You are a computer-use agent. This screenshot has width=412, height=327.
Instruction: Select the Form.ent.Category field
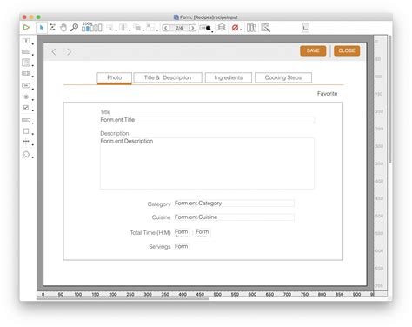click(234, 204)
